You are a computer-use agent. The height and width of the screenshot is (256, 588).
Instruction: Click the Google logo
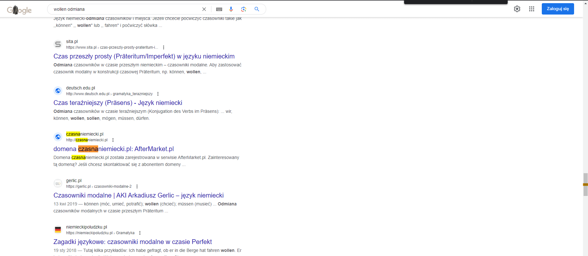[19, 10]
